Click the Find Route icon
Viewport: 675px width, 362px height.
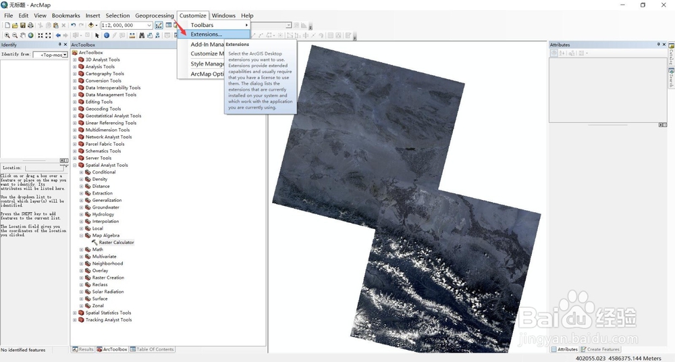150,35
